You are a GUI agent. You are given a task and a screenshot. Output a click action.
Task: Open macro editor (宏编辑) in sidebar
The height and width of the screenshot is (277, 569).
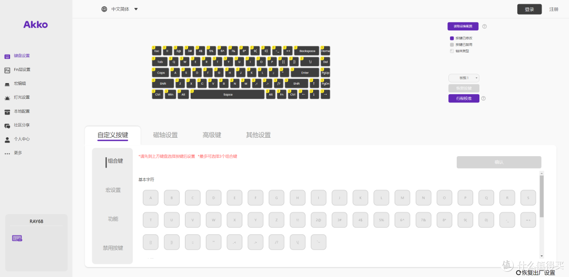[19, 84]
